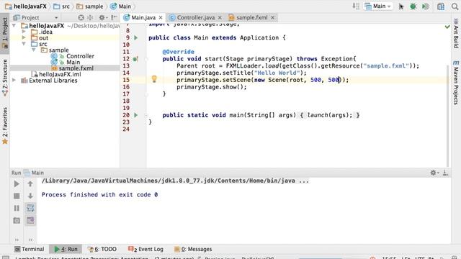Toggle Scroll to End in console
The height and width of the screenshot is (259, 461).
click(x=30, y=220)
